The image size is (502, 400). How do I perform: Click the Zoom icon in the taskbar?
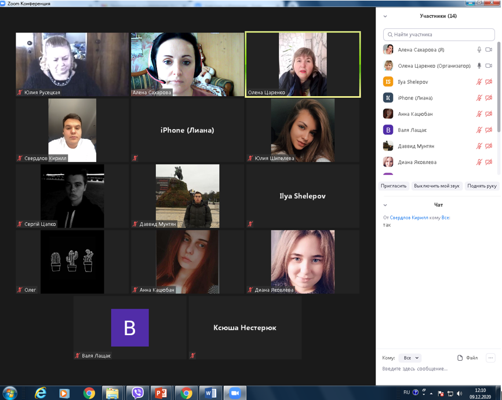click(235, 392)
